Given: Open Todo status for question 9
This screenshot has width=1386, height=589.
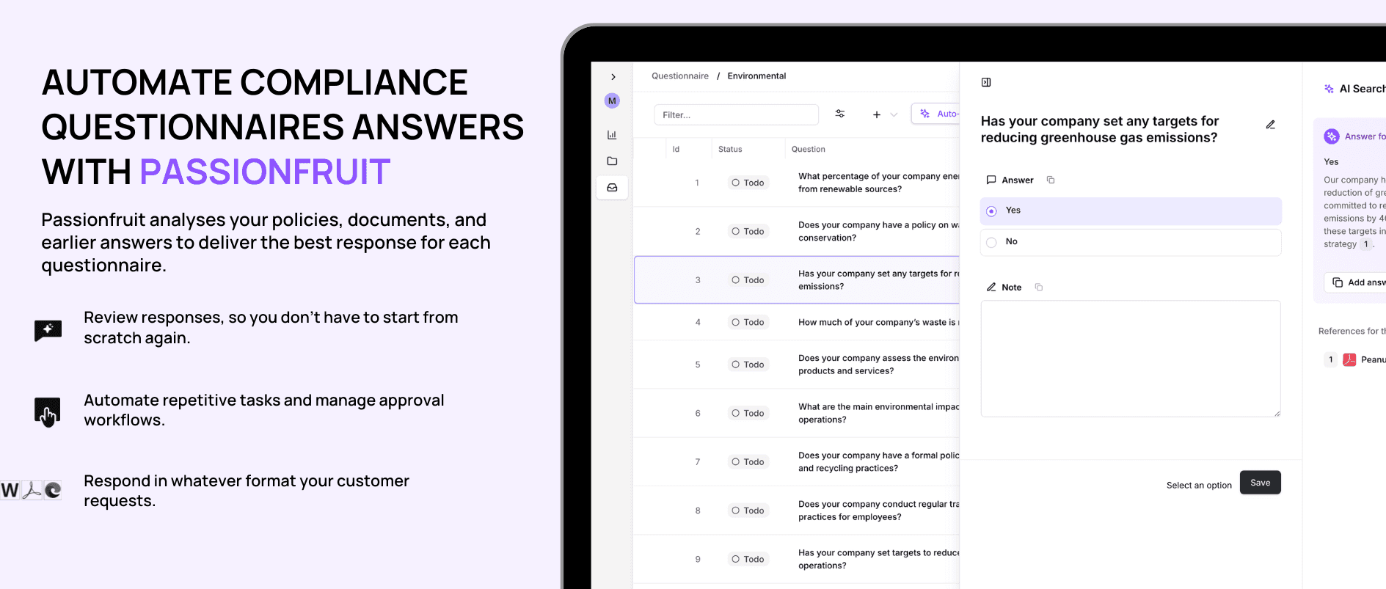Looking at the screenshot, I should pyautogui.click(x=748, y=560).
